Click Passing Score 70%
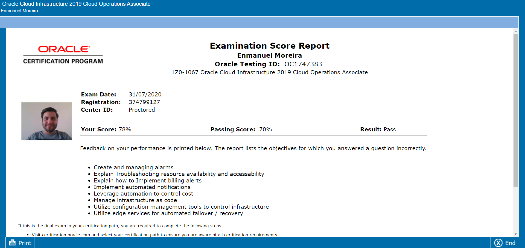525x248 pixels. tap(241, 129)
